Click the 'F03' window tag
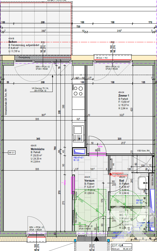The width and height of the screenshot is (157, 251). (43, 43)
